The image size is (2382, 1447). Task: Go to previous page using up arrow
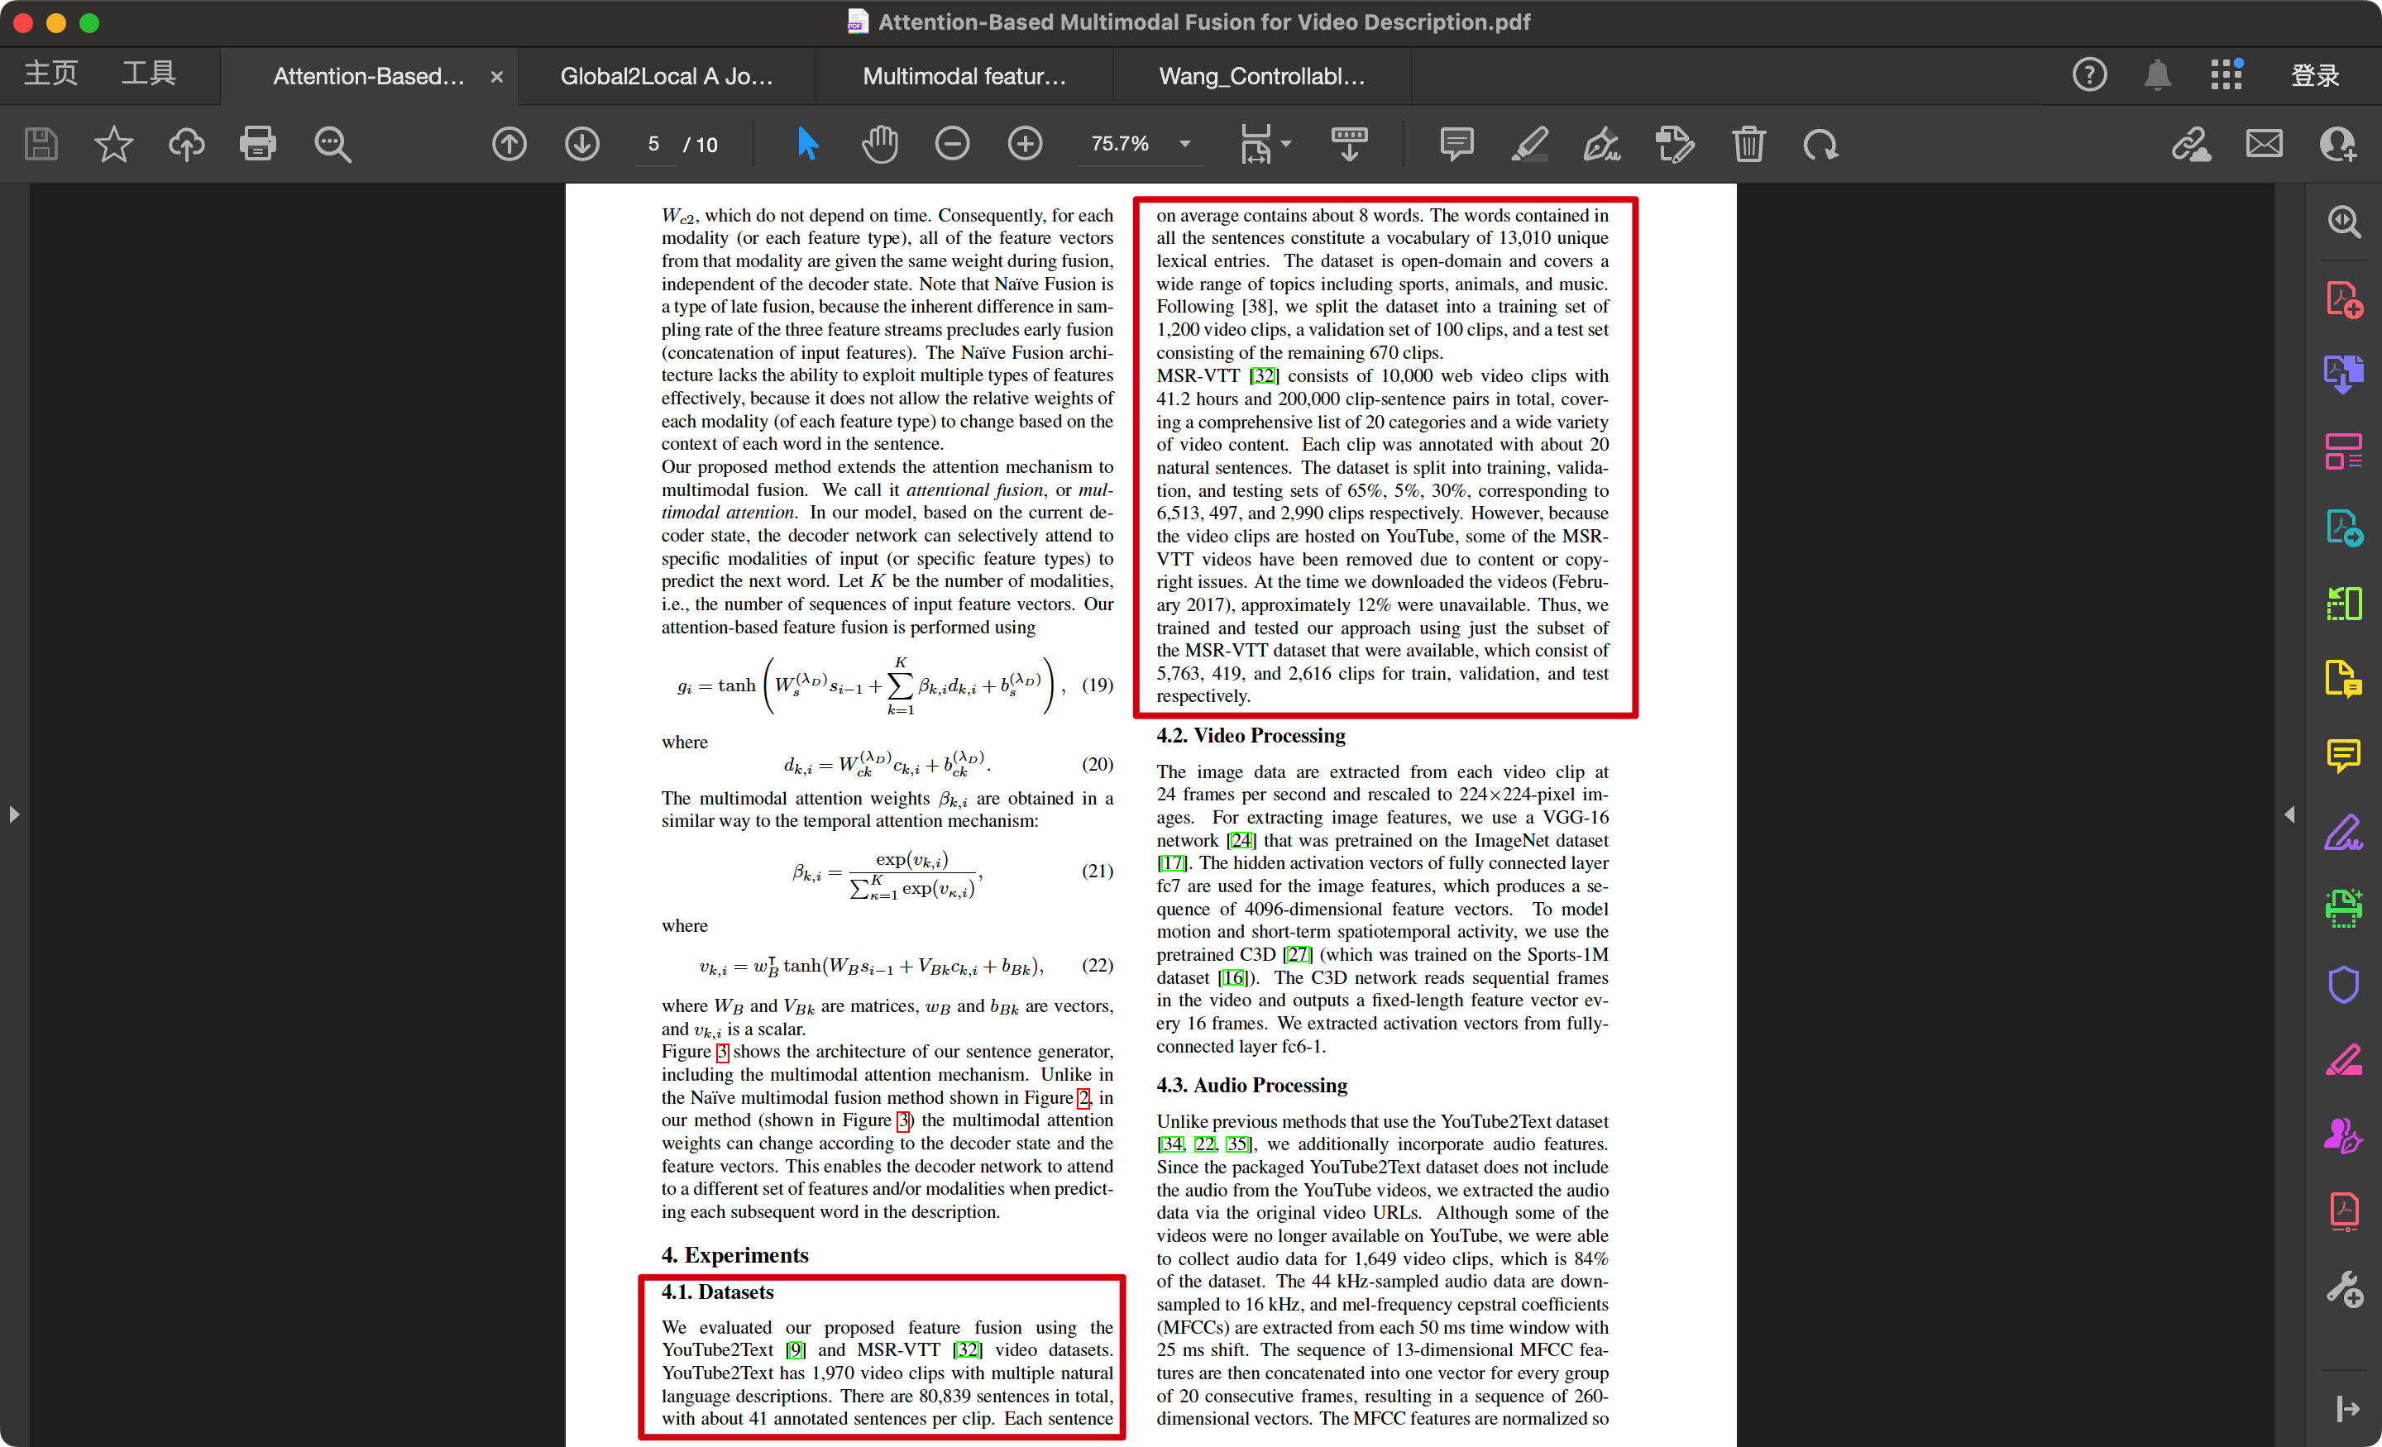[509, 144]
